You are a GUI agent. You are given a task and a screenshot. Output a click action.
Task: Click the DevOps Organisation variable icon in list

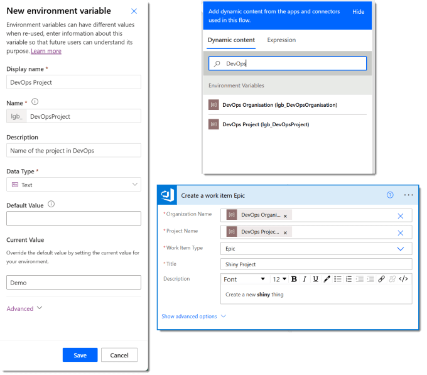(x=213, y=105)
